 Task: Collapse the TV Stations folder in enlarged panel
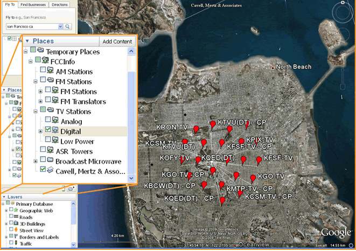click(x=36, y=111)
